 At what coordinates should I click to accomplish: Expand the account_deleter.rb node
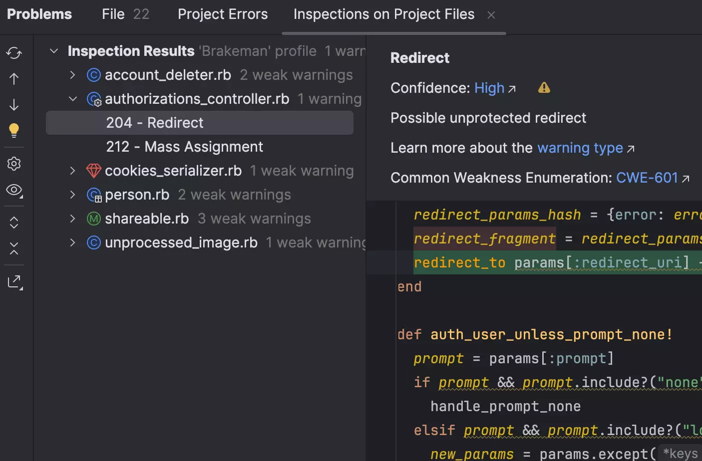point(72,75)
